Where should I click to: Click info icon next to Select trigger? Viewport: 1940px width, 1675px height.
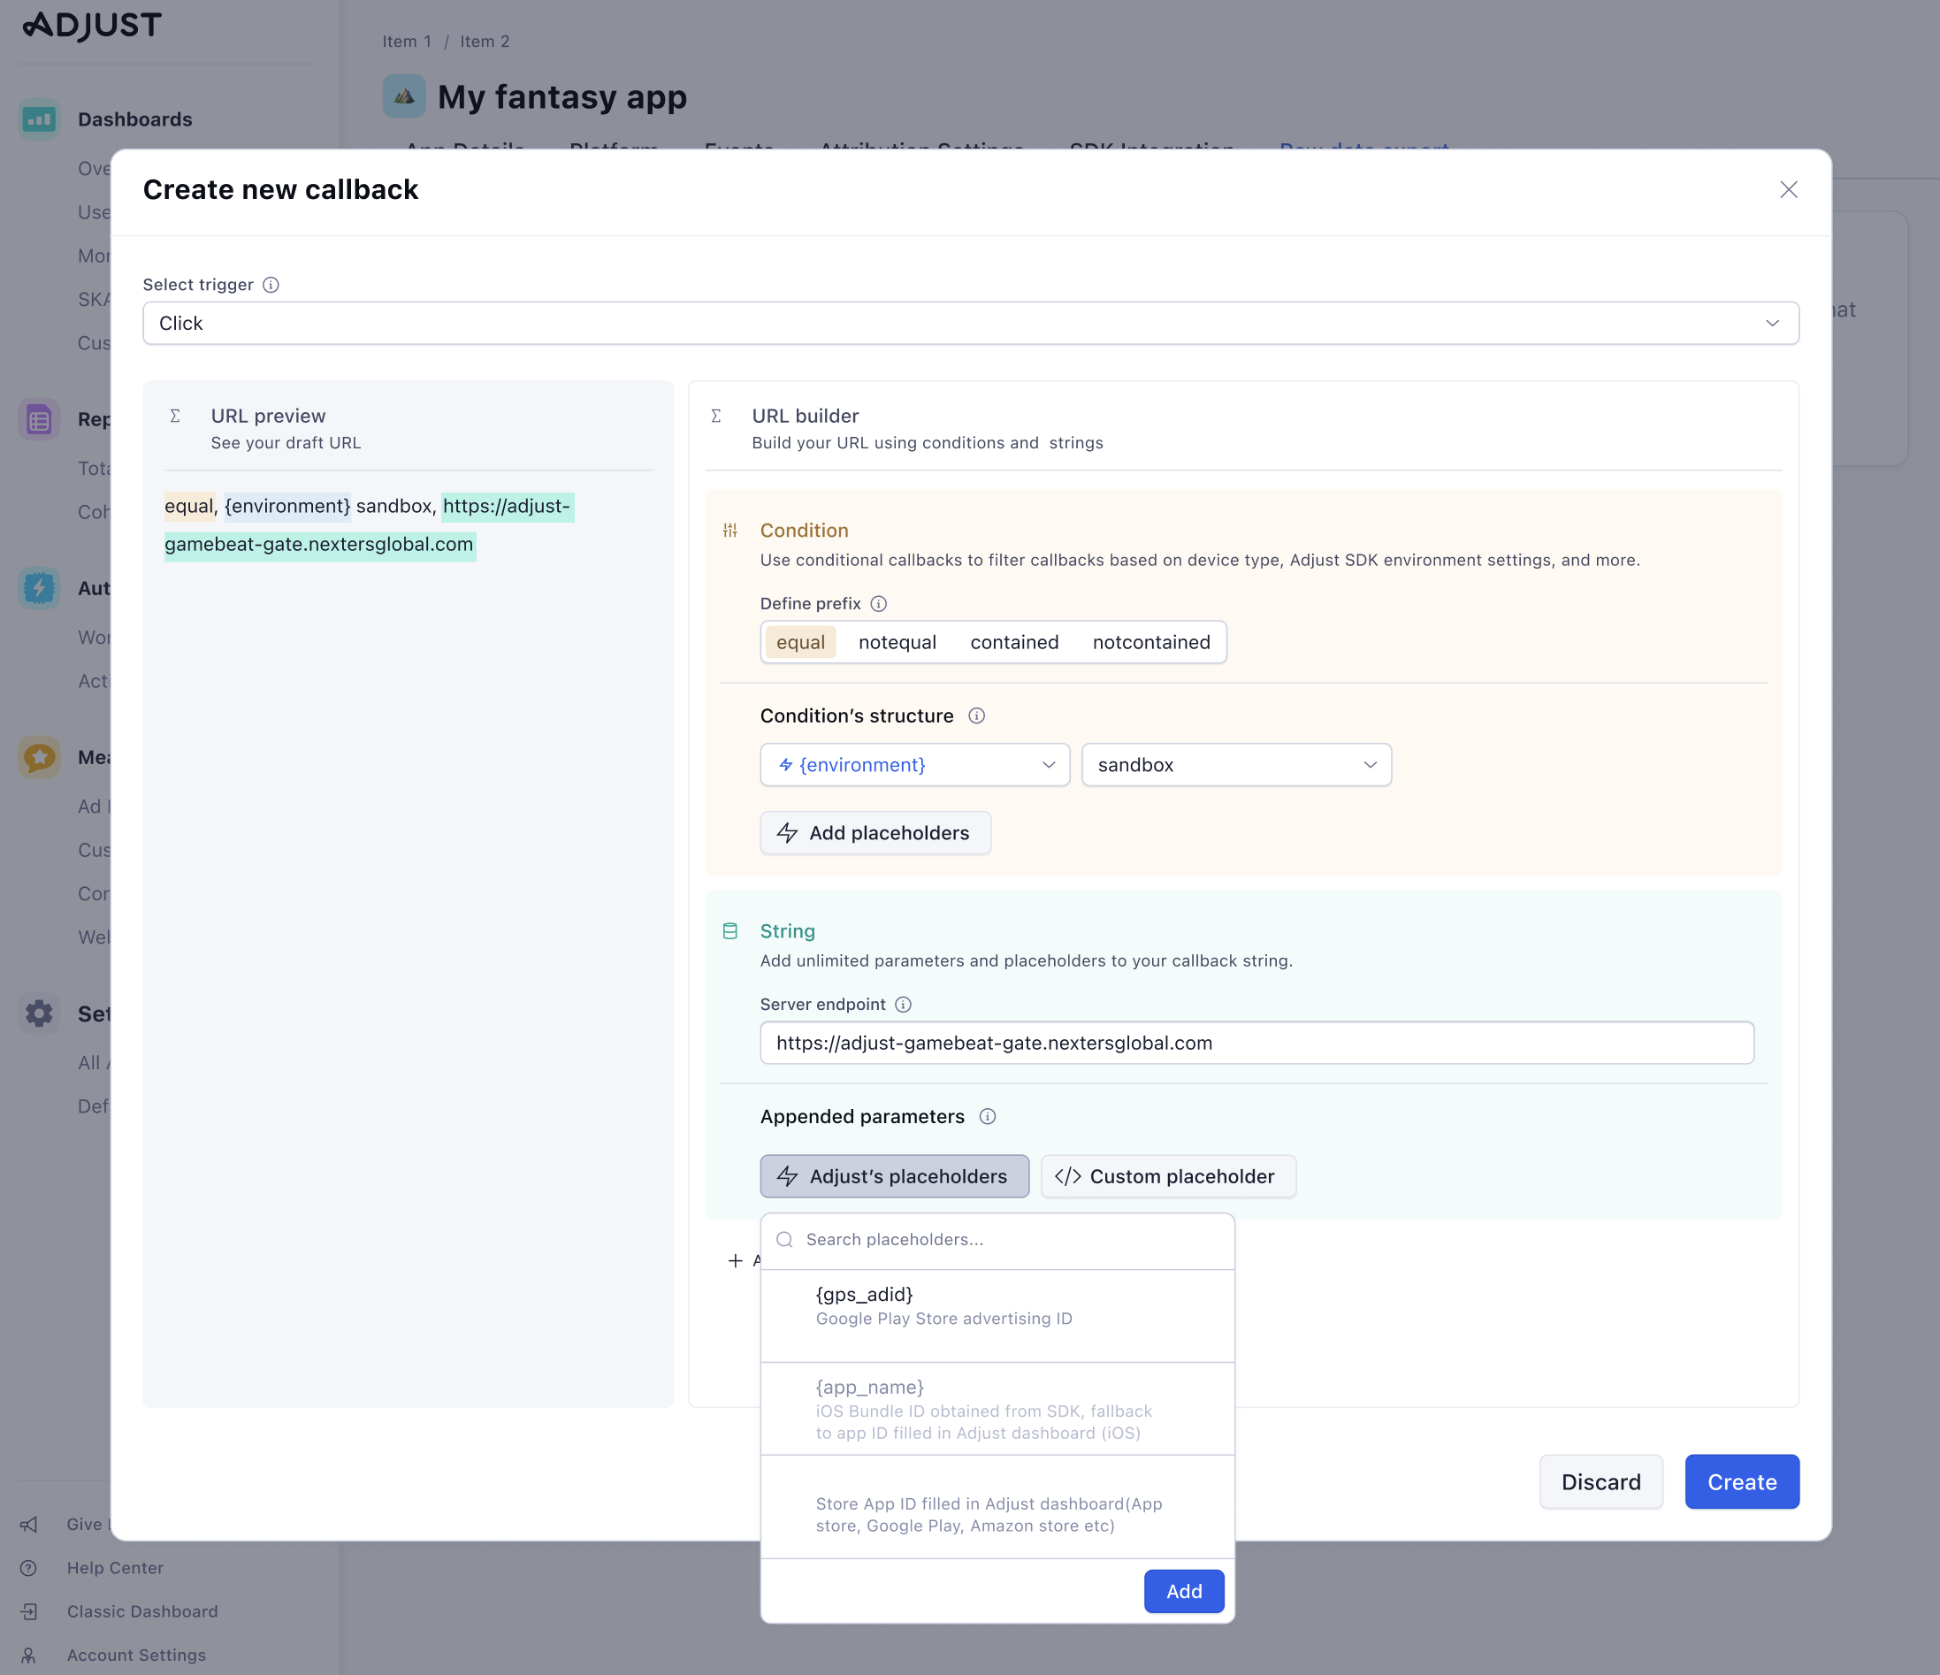tap(271, 285)
